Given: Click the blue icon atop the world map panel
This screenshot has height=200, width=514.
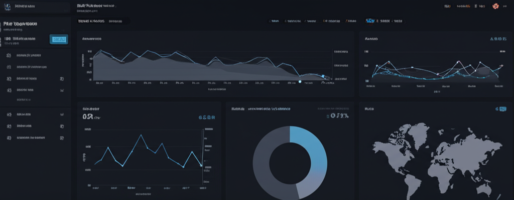Looking at the screenshot, I should (x=500, y=108).
